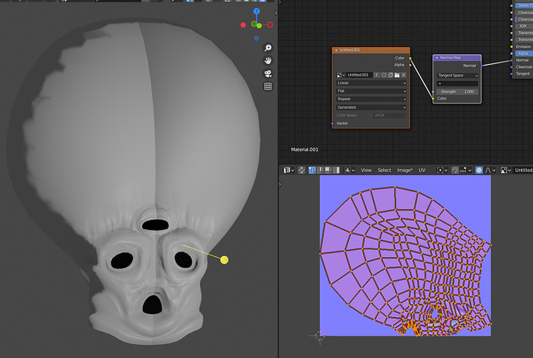This screenshot has width=533, height=358.
Task: Open the View menu in UV editor
Action: pyautogui.click(x=366, y=171)
